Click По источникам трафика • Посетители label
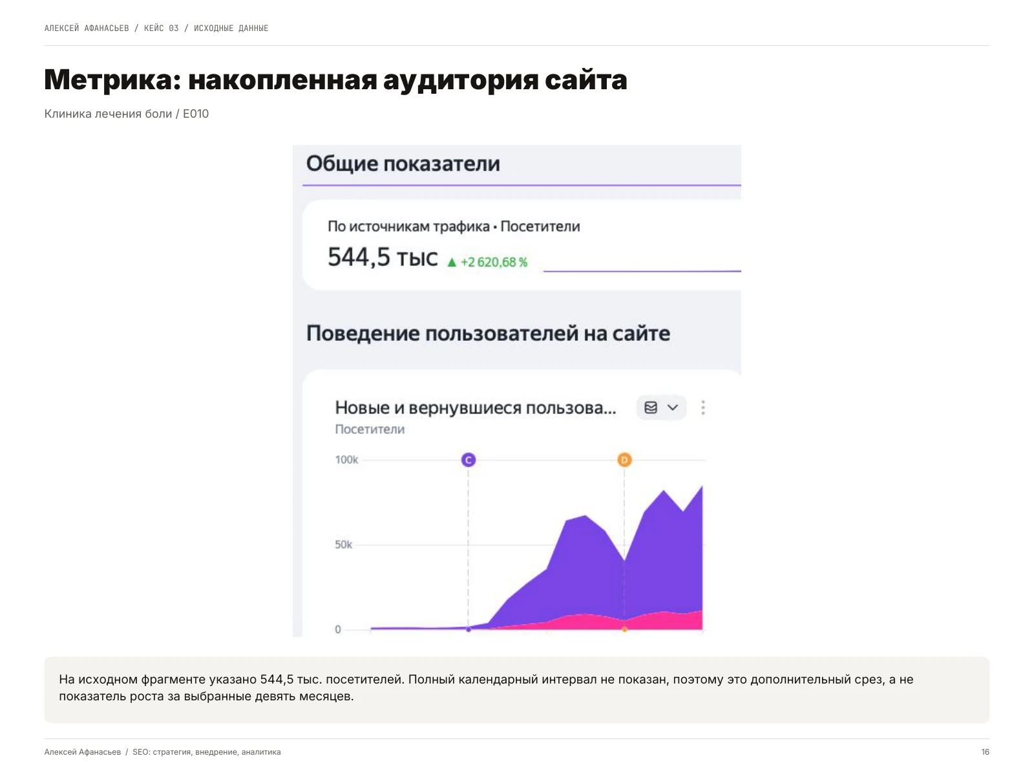The width and height of the screenshot is (1034, 776). [x=454, y=226]
